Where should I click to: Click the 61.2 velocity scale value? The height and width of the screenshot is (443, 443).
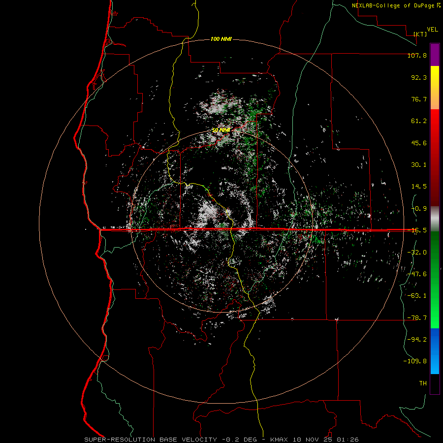click(419, 121)
